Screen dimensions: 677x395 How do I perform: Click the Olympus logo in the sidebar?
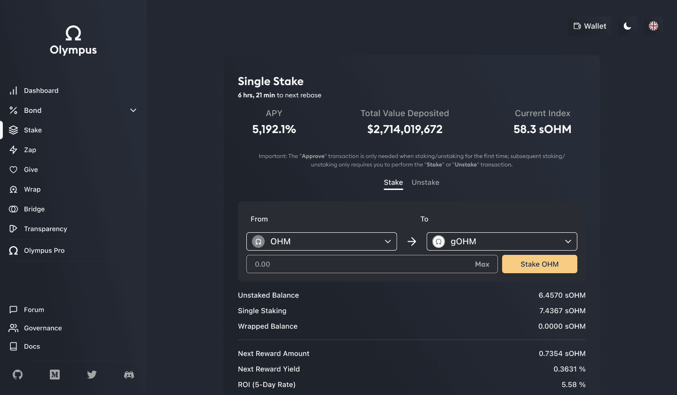pyautogui.click(x=73, y=40)
